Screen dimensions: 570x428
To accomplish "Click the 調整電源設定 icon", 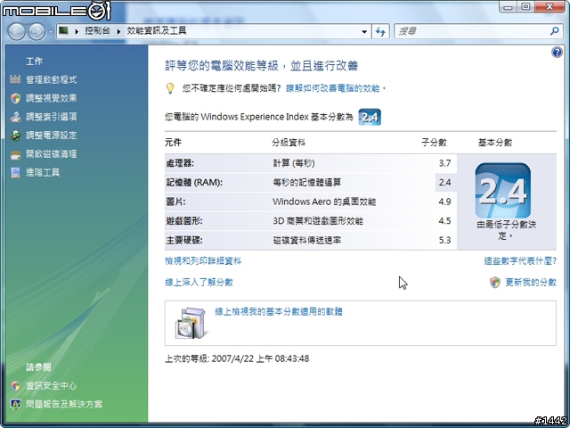I will (x=15, y=136).
